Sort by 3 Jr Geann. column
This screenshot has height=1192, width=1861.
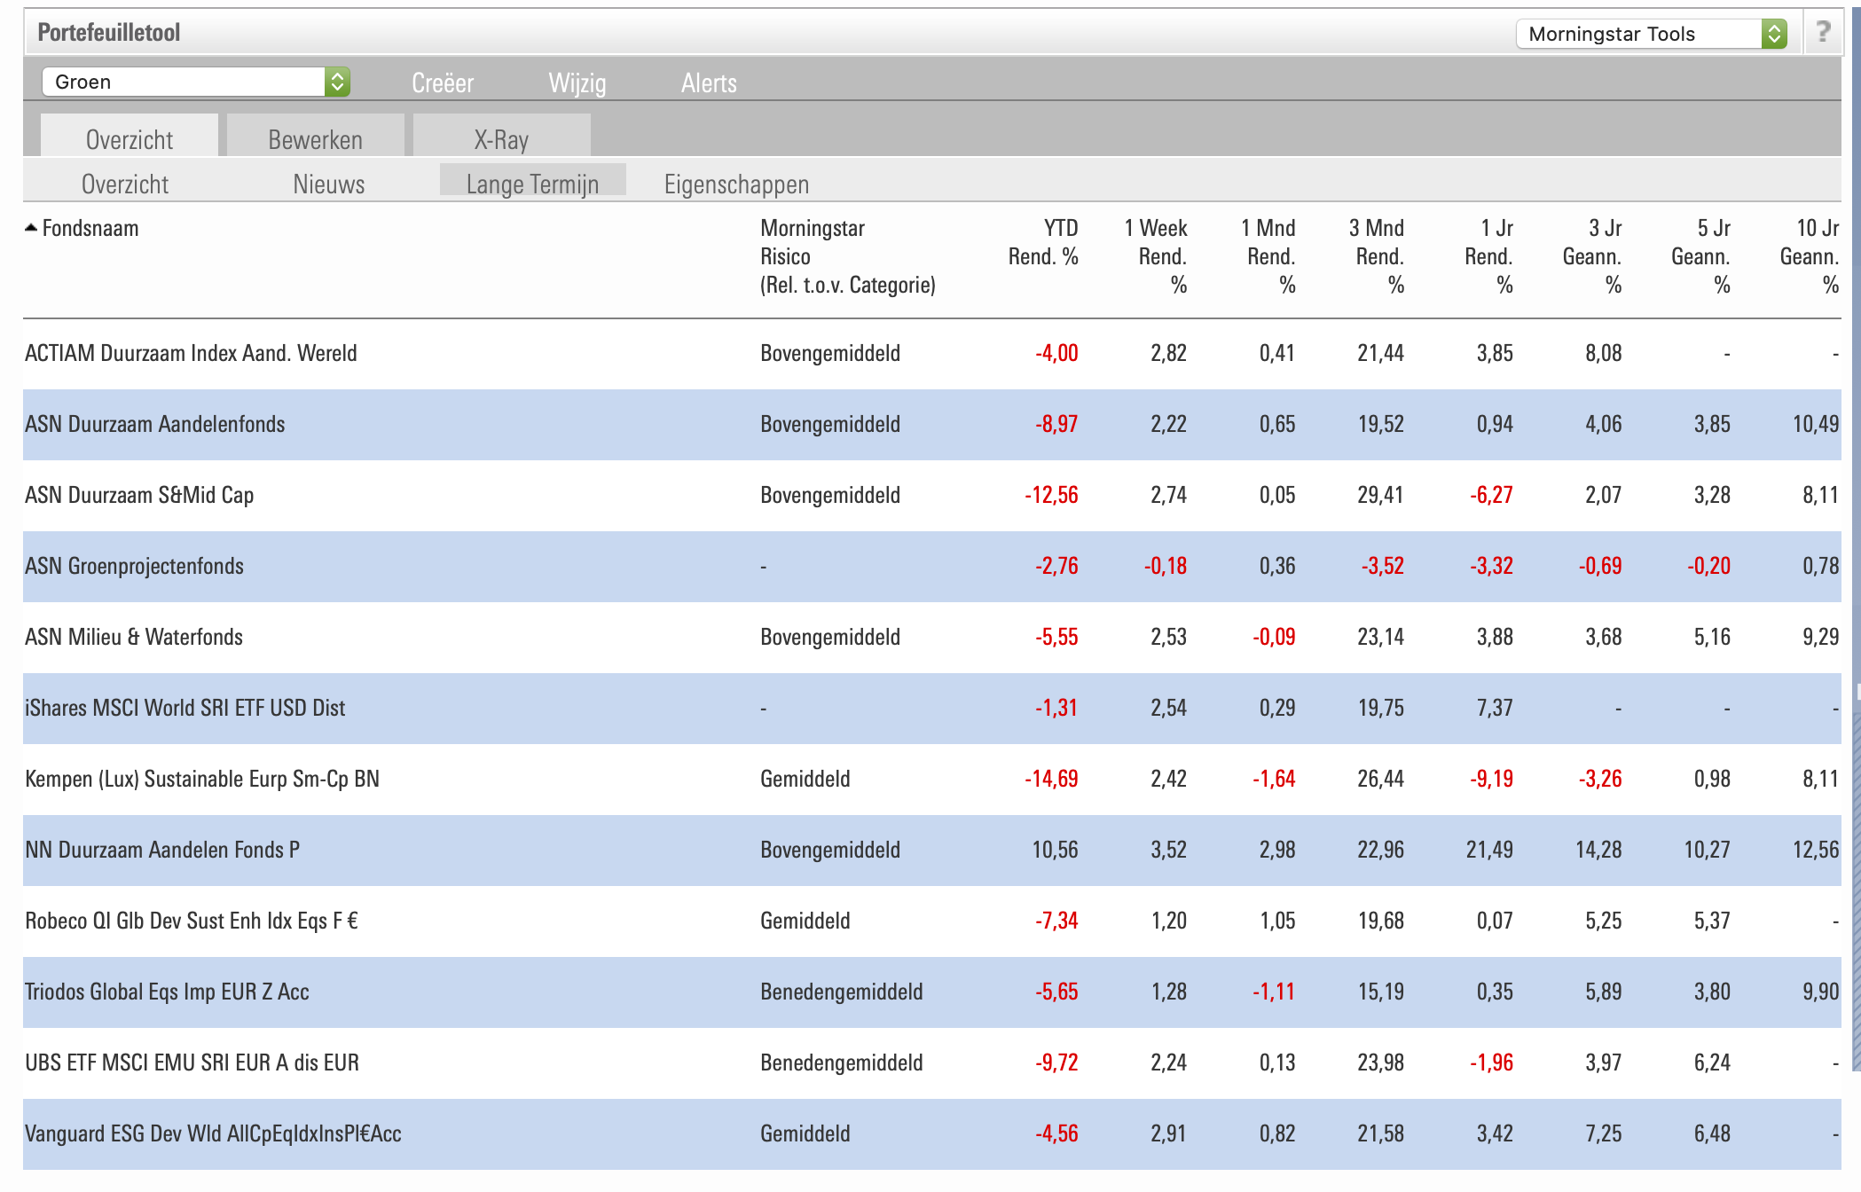1592,256
